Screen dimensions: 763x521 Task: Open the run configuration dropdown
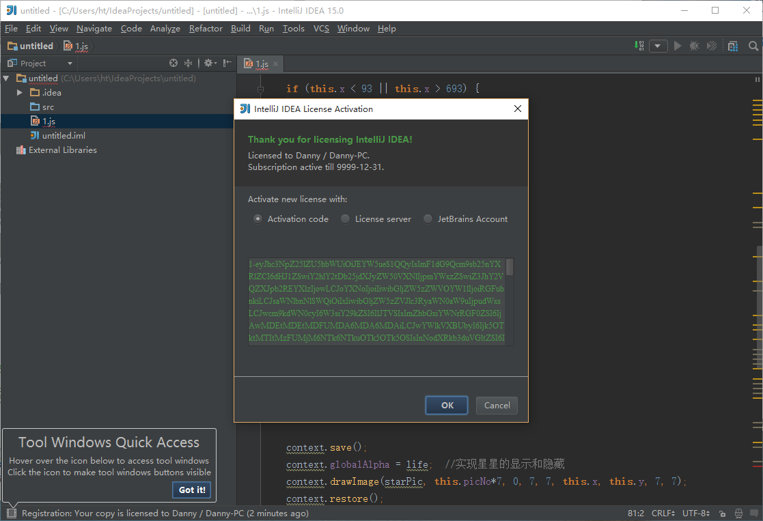[658, 46]
